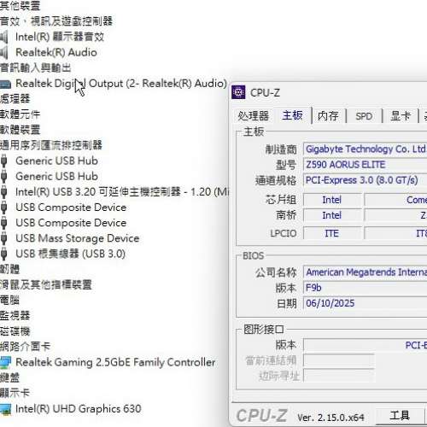Open the 内存 tab in CPU-Z
This screenshot has height=427, width=427.
(328, 116)
